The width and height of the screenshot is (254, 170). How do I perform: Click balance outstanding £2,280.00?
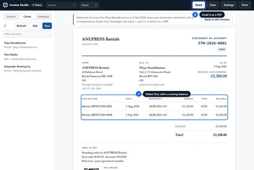(x=219, y=76)
